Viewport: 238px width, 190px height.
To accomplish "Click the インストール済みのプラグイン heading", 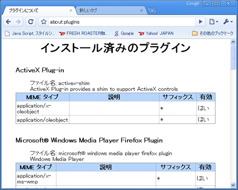I will pos(116,47).
